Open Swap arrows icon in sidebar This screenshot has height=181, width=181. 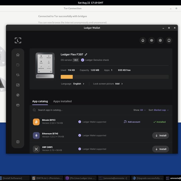(18, 75)
